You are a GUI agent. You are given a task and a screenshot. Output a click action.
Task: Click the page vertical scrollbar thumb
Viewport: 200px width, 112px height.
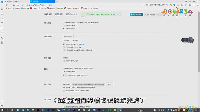199,41
